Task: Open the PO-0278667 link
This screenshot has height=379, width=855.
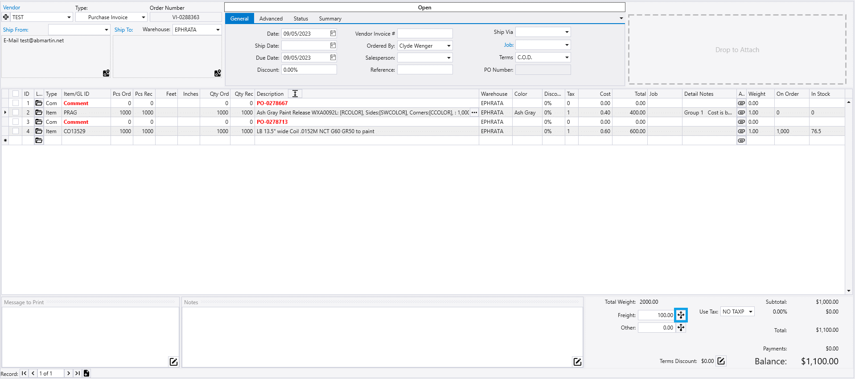Action: pos(272,103)
